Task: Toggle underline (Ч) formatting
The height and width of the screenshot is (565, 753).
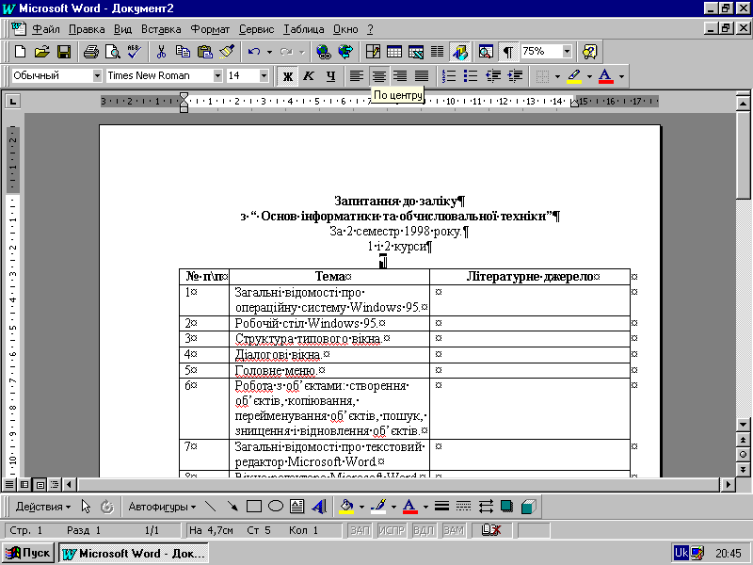Action: 330,76
